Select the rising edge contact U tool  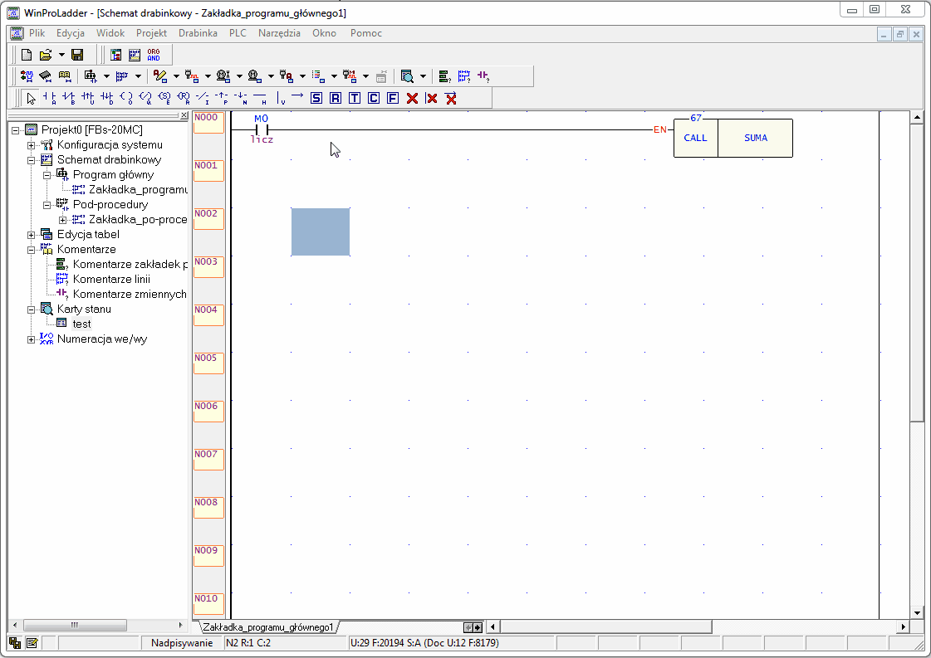point(88,99)
